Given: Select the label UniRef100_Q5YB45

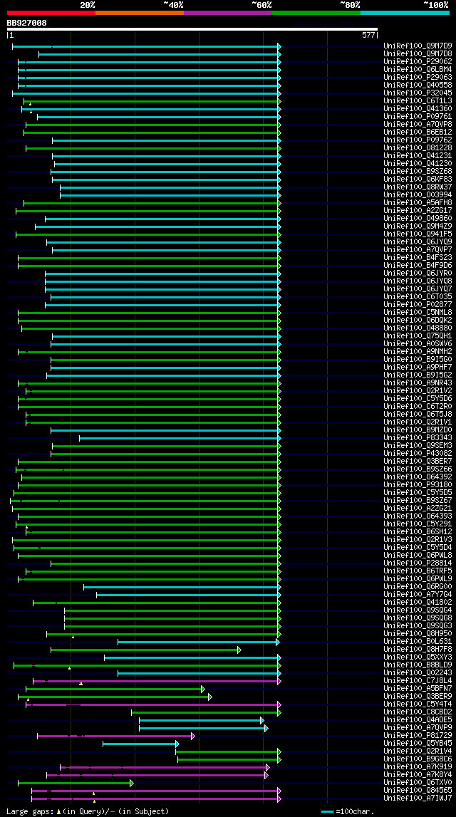Looking at the screenshot, I should (x=418, y=743).
